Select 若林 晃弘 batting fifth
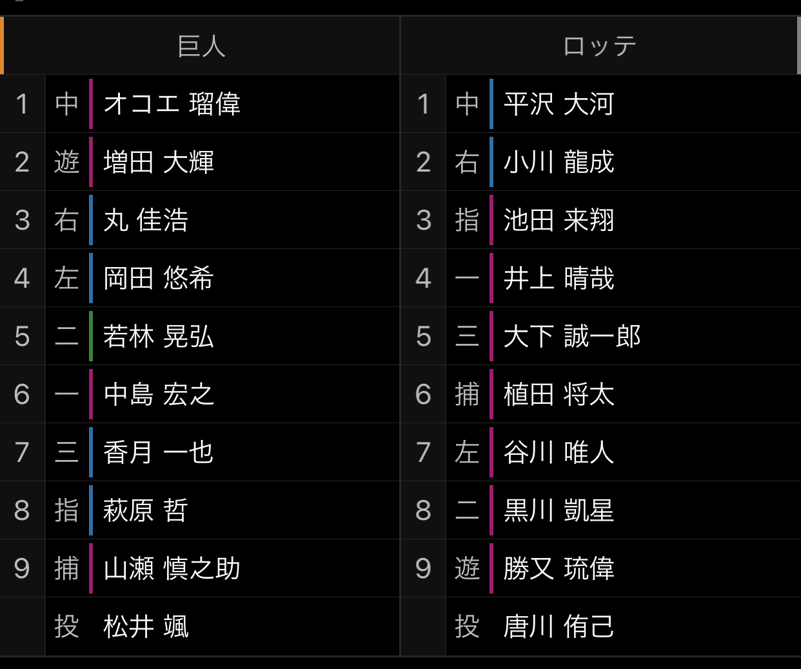 coord(159,336)
